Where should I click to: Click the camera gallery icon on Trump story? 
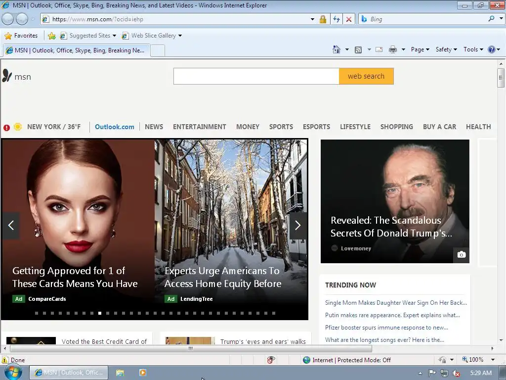click(x=462, y=255)
